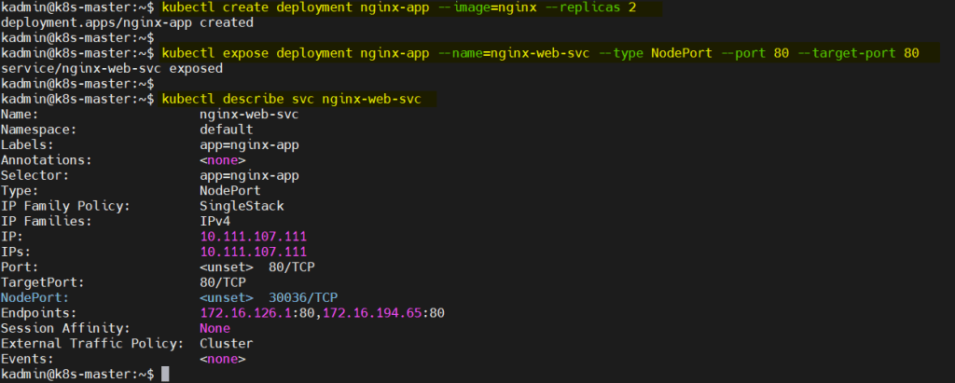The image size is (955, 383).
Task: Click the Annotations value '<none>'
Action: 222,160
